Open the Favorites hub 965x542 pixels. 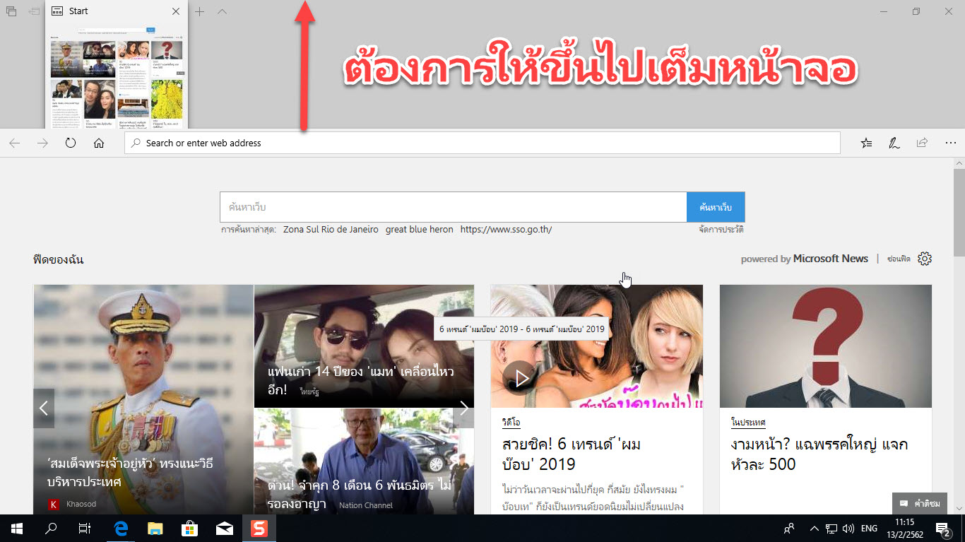click(866, 143)
